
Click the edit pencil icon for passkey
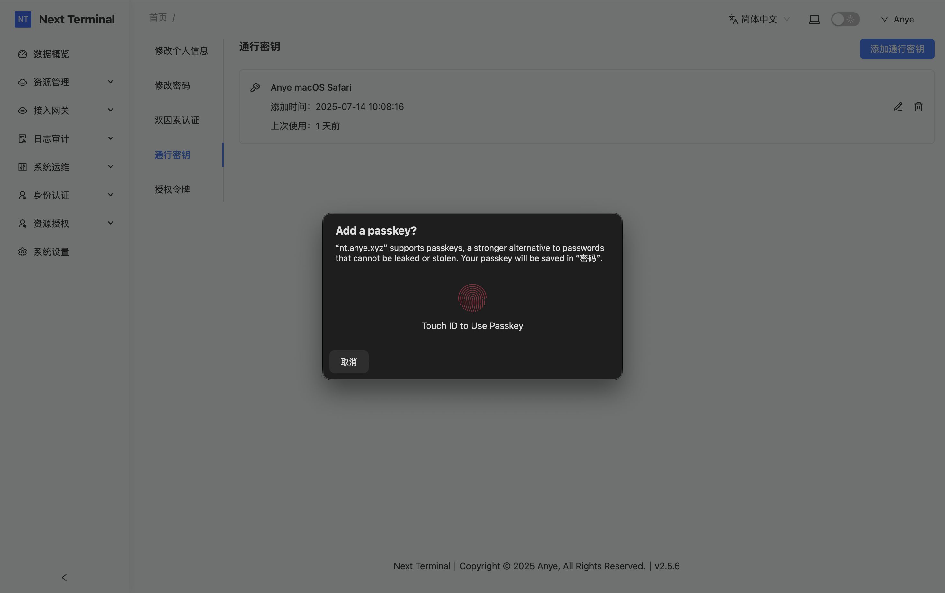pos(898,107)
